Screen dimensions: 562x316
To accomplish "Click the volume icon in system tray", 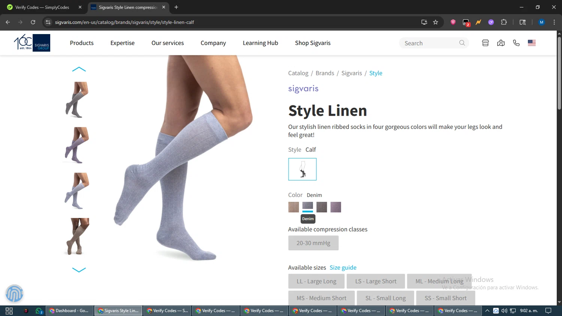I will pos(504,311).
